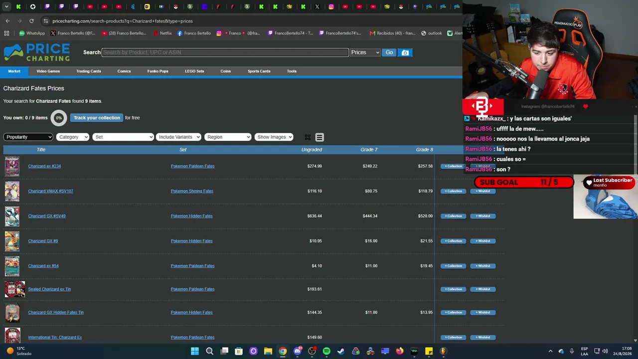The image size is (638, 359).
Task: Open the Prices search type dropdown
Action: 365,52
